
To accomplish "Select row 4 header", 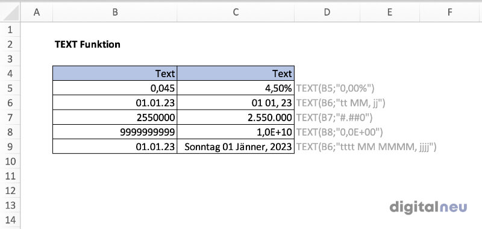I will click(x=10, y=74).
